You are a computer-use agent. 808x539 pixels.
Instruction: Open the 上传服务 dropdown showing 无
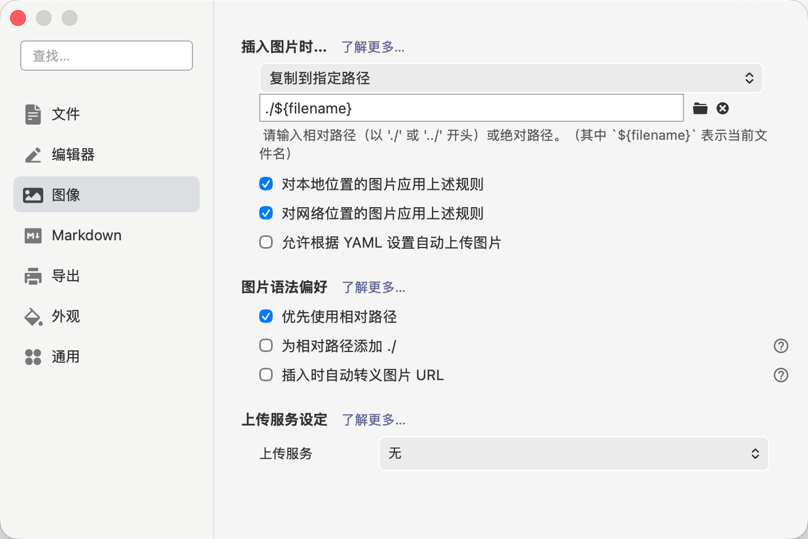(x=573, y=454)
